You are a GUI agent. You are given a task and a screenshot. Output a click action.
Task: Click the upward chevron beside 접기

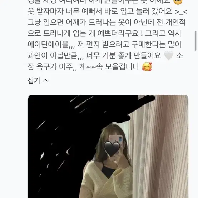point(45,81)
